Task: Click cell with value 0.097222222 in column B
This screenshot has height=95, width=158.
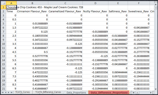Action: pos(32,28)
